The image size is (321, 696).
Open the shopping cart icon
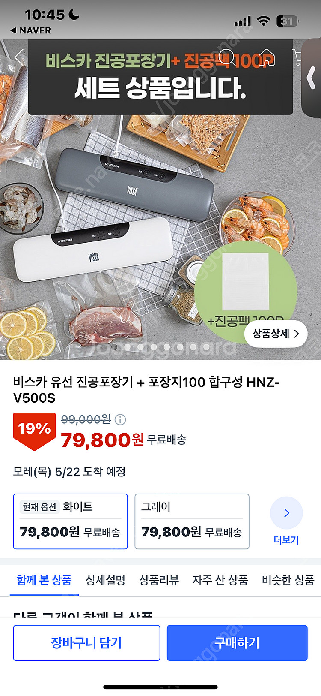pos(297,57)
